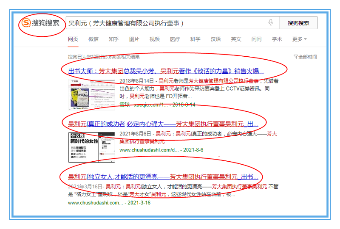The image size is (340, 229).
Task: Go to the 医疗 tab
Action: click(175, 39)
